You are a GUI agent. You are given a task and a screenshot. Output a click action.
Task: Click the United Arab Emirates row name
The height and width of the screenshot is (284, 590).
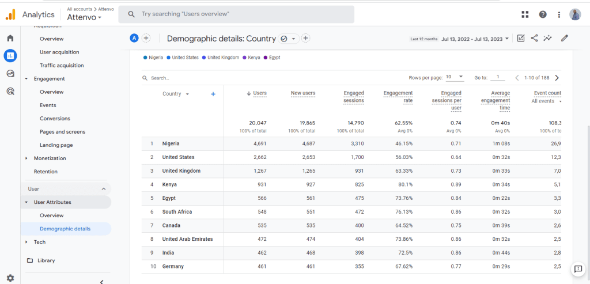click(187, 239)
